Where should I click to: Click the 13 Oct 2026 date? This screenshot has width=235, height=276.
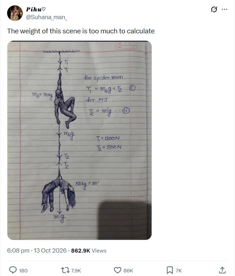50,250
